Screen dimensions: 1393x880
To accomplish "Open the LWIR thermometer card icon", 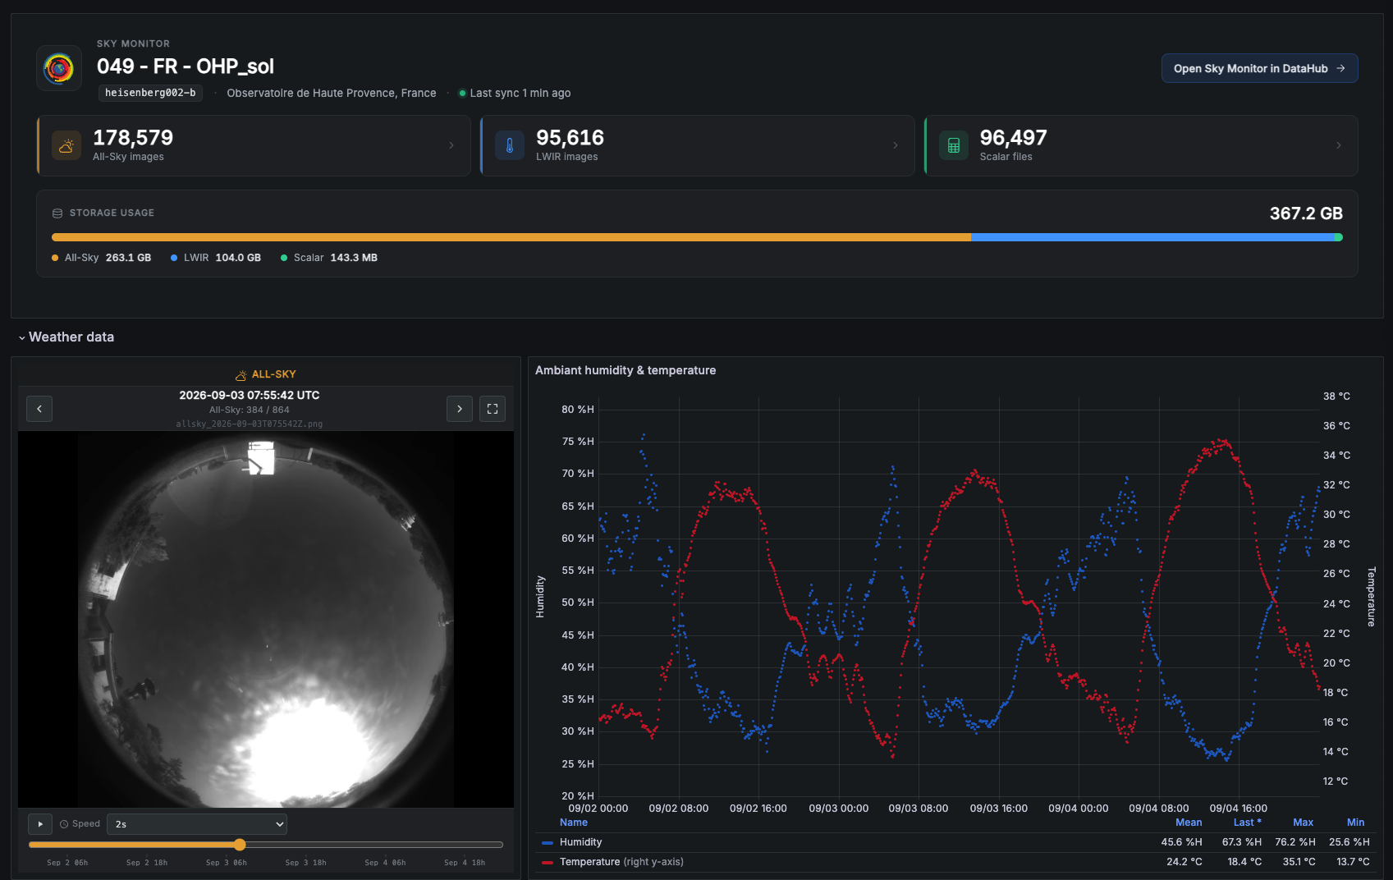I will tap(510, 145).
